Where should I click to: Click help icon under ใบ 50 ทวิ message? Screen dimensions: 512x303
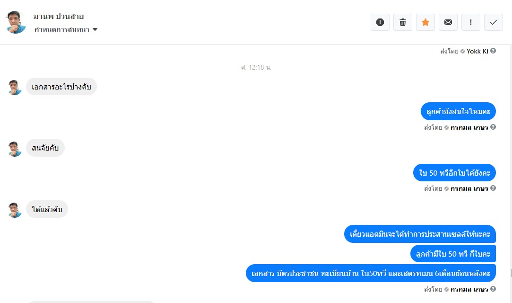(x=493, y=188)
